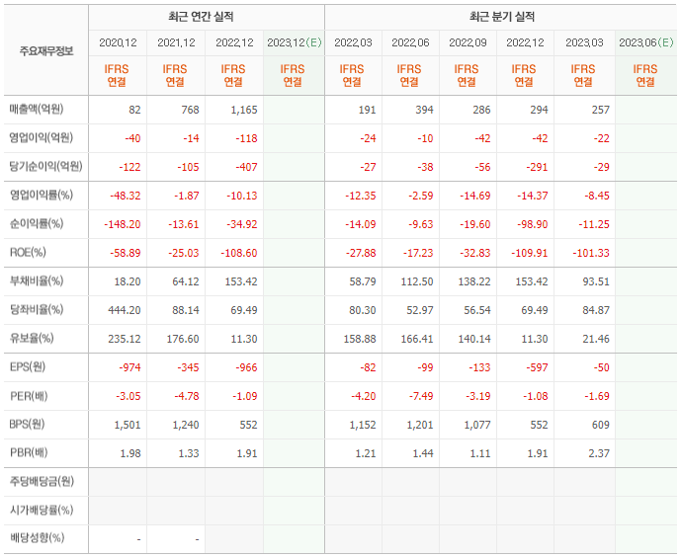
Task: Click the reserve ratio value 166.41
Action: click(x=417, y=339)
